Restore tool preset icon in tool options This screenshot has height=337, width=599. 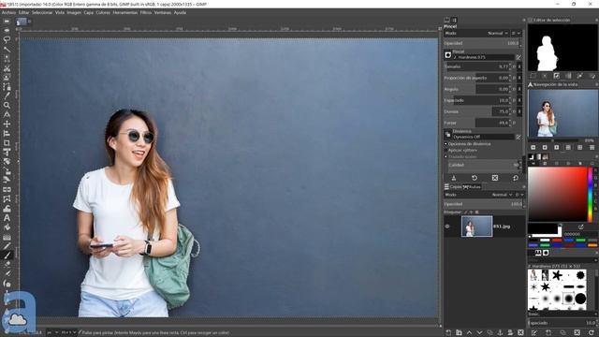[475, 178]
